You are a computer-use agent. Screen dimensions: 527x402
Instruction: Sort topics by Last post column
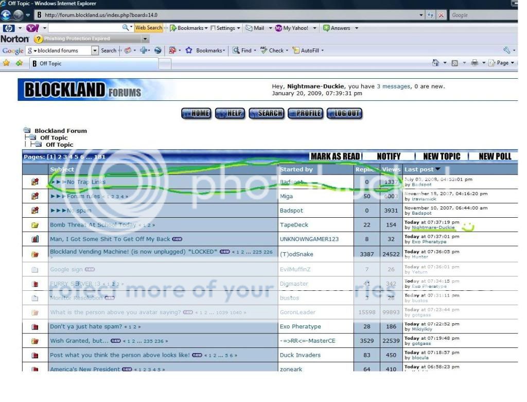pyautogui.click(x=419, y=169)
